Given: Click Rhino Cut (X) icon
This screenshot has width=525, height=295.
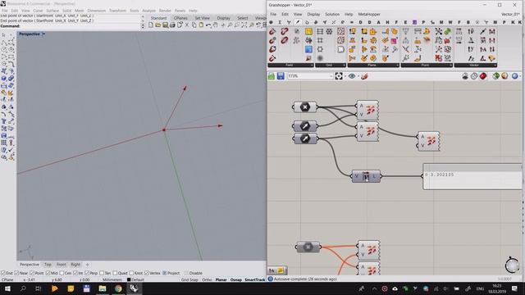Looking at the screenshot, I should point(187,25).
